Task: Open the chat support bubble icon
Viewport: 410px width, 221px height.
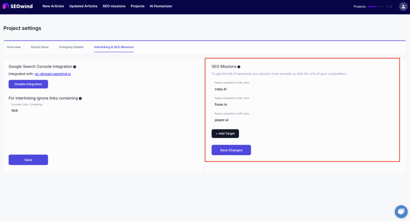Action: point(401,211)
